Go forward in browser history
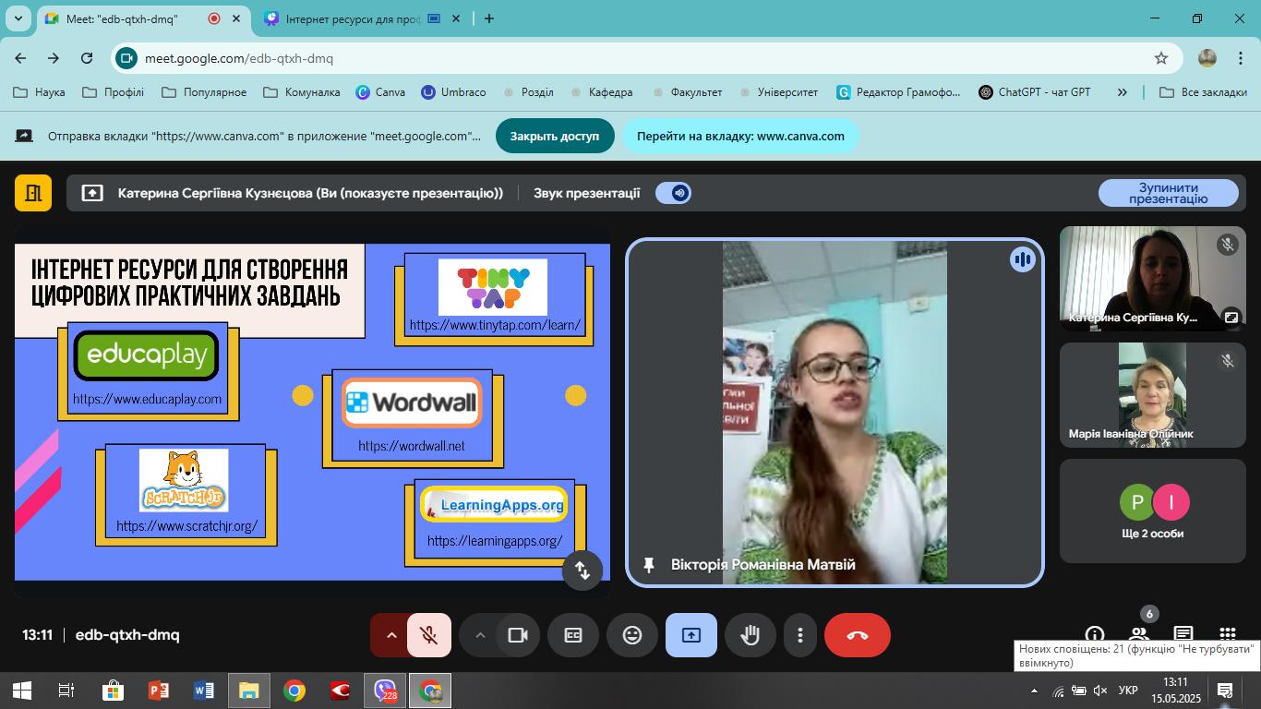This screenshot has height=709, width=1261. pyautogui.click(x=54, y=58)
